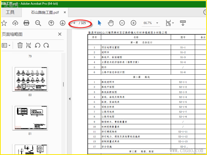Click drawing number S1-1 cell
The image size is (207, 155).
(183, 48)
